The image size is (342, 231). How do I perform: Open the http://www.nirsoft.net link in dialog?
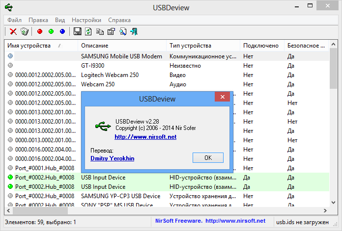point(145,137)
